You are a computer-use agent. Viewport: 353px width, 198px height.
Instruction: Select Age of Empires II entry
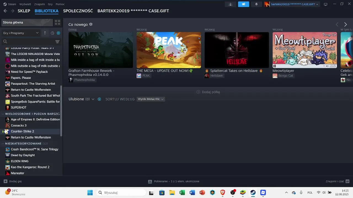(30, 119)
